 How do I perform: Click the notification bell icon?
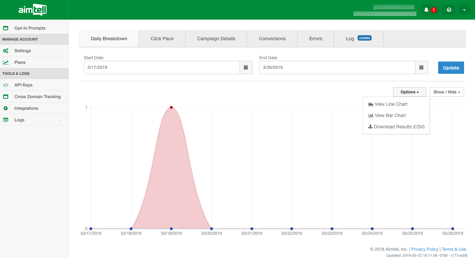pos(426,10)
